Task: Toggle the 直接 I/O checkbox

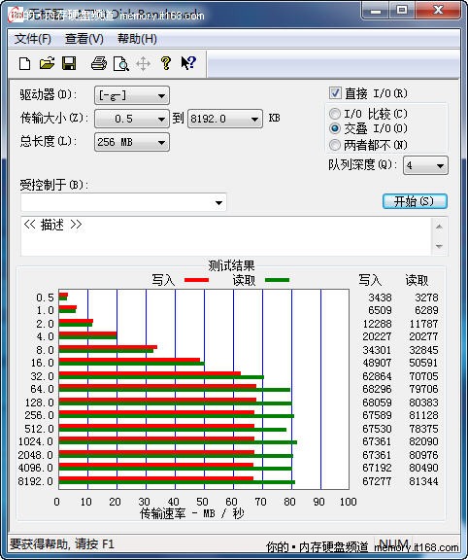Action: point(335,93)
